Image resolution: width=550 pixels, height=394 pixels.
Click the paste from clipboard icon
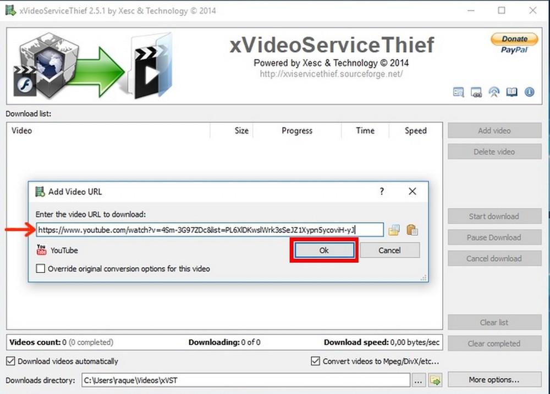tap(412, 230)
